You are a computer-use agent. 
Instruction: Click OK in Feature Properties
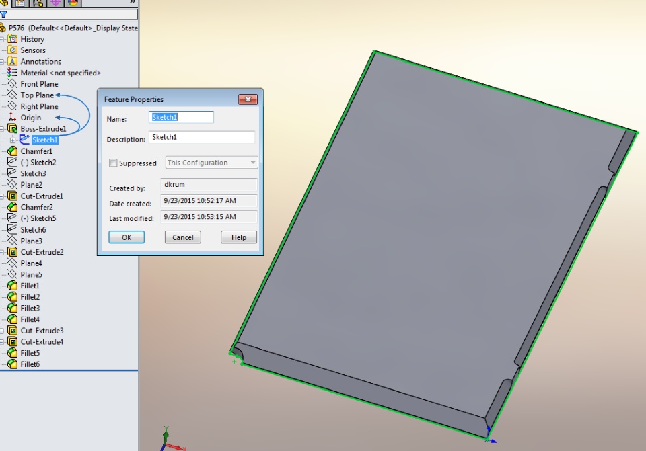tap(127, 237)
